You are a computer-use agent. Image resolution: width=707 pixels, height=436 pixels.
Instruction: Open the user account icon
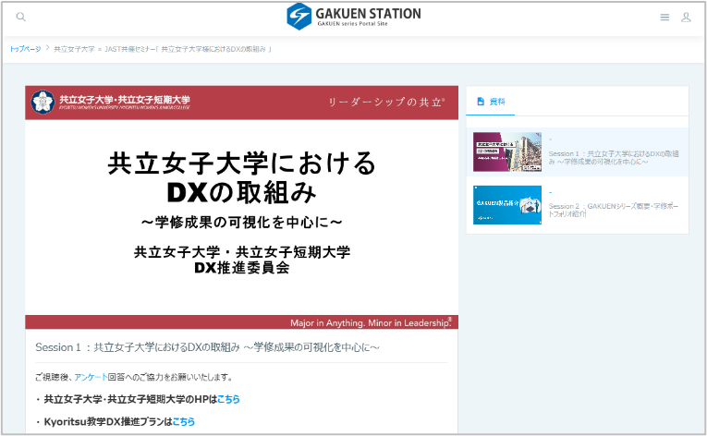(x=686, y=18)
